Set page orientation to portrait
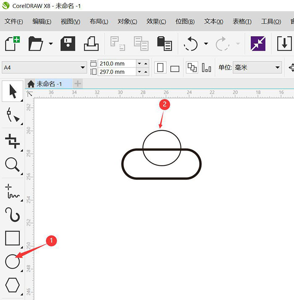The height and width of the screenshot is (300, 294). (160, 68)
